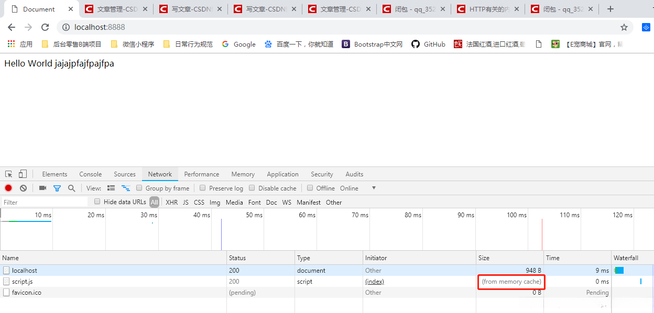The image size is (654, 313).
Task: Switch to the Elements panel tab
Action: tap(54, 174)
